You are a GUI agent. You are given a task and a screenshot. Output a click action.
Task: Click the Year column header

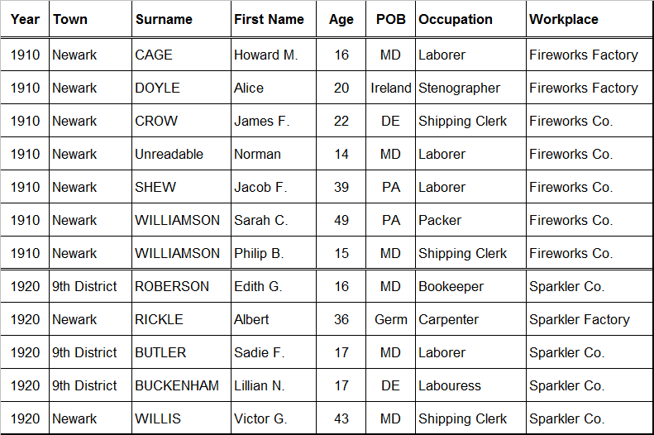pos(25,19)
